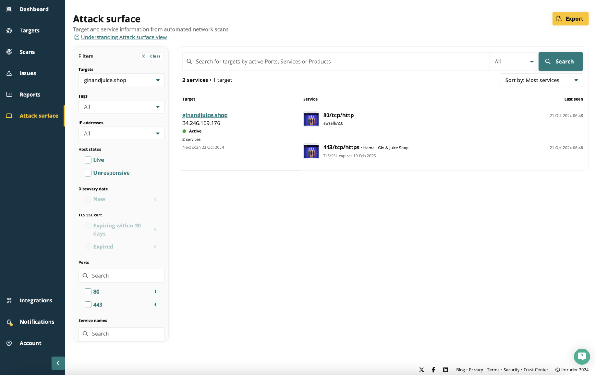The height and width of the screenshot is (375, 595).
Task: Open the All search scope dropdown
Action: tap(513, 62)
